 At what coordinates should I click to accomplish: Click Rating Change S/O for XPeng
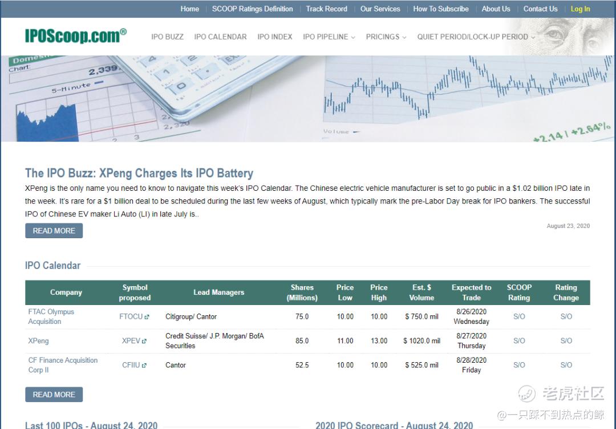pyautogui.click(x=566, y=341)
